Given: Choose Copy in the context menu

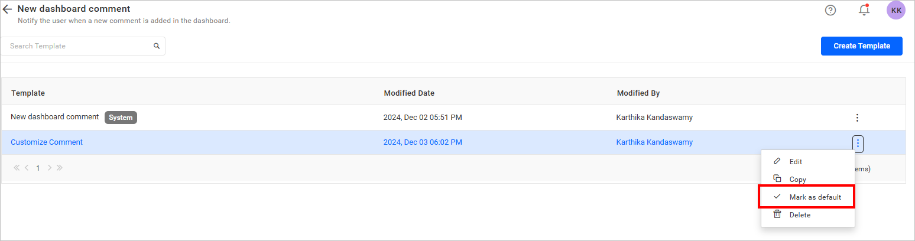Looking at the screenshot, I should (797, 180).
